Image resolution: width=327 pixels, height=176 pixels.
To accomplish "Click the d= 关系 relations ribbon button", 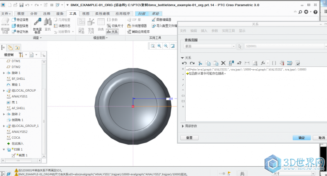I will click(112, 32).
